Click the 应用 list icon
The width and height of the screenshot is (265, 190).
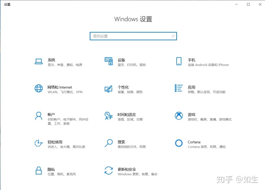179,88
